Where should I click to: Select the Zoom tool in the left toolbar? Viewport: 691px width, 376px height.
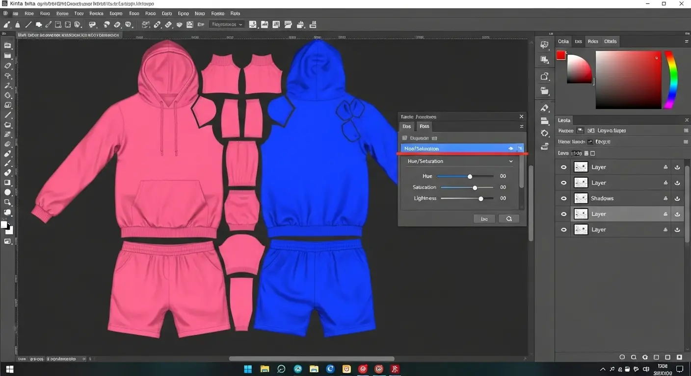(x=8, y=202)
